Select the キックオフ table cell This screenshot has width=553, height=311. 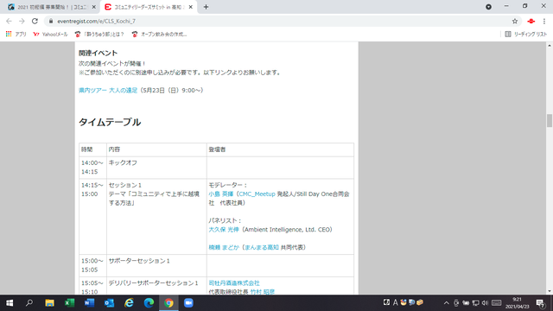[x=156, y=168]
